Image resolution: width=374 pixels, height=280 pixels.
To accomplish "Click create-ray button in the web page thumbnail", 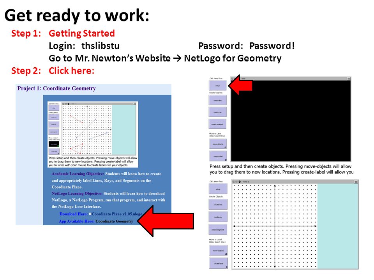I will pyautogui.click(x=54, y=124).
